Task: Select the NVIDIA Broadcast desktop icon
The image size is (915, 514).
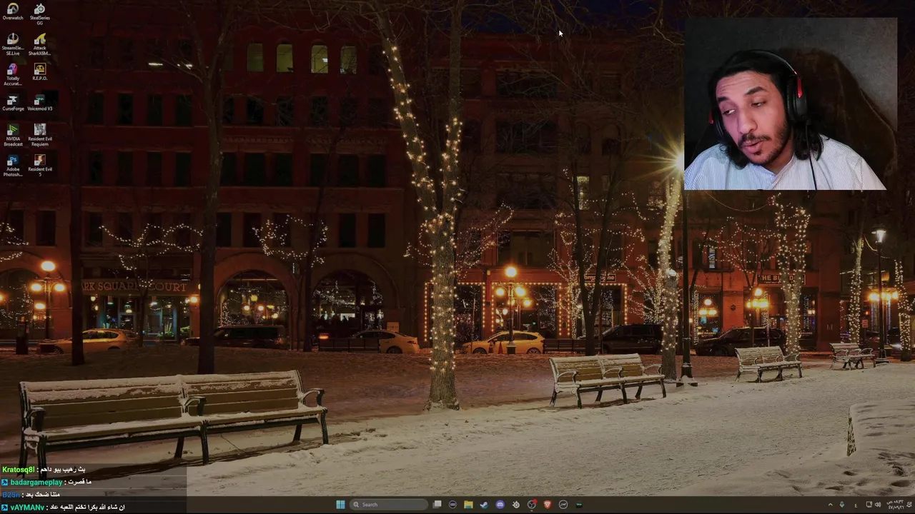Action: pyautogui.click(x=13, y=135)
